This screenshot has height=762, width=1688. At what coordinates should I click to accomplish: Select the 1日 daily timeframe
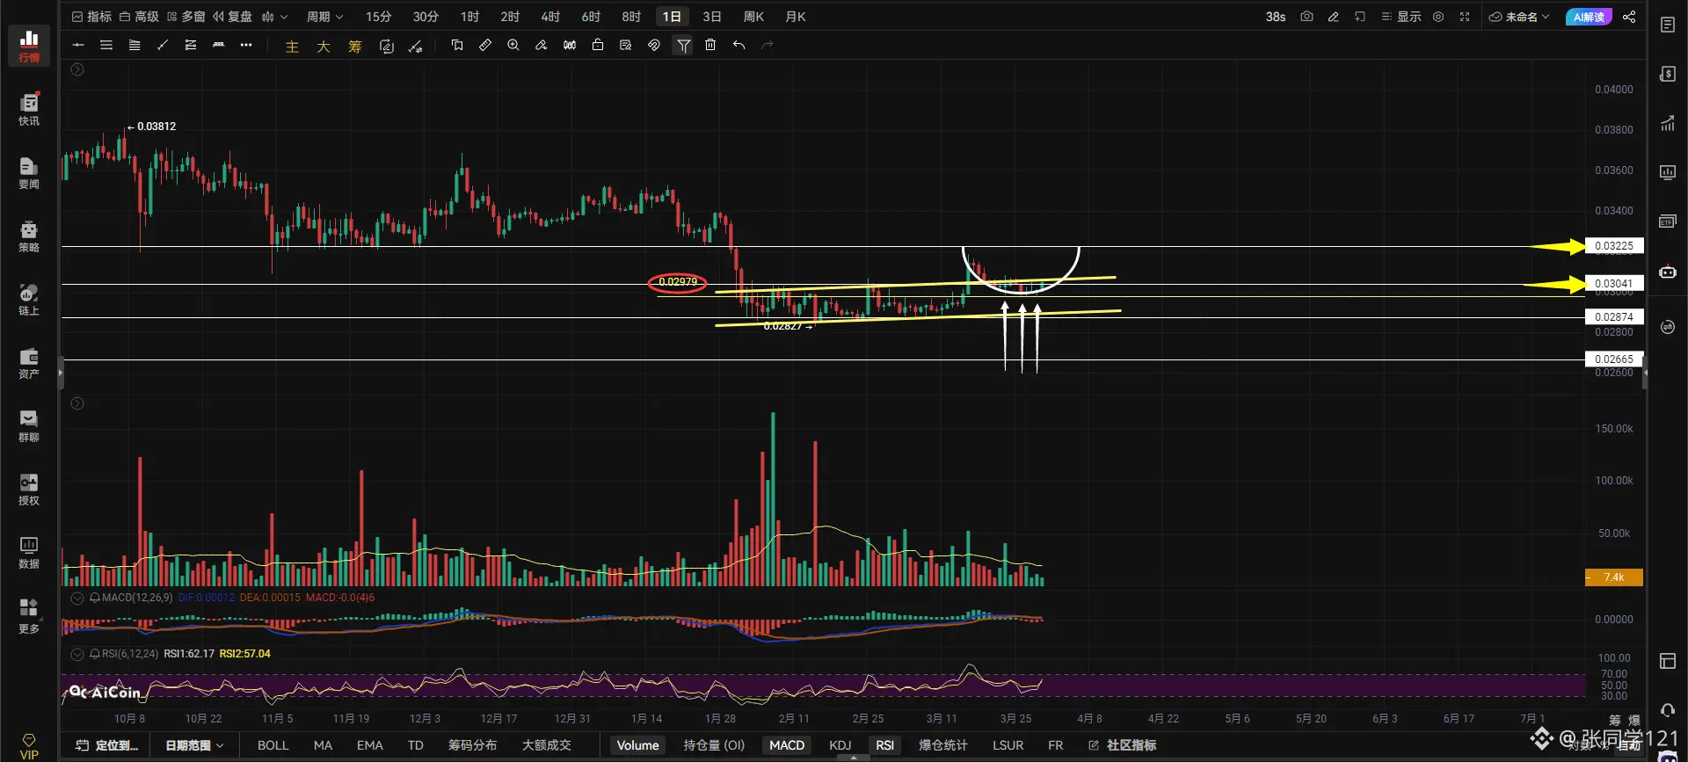coord(672,17)
